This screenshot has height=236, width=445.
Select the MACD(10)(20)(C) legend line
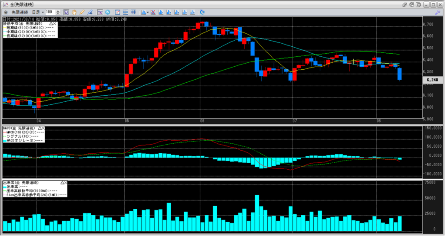pos(23,132)
